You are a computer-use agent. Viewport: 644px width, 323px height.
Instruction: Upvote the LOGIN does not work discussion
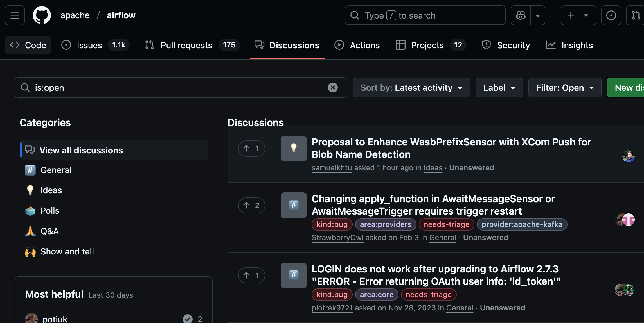coord(251,275)
